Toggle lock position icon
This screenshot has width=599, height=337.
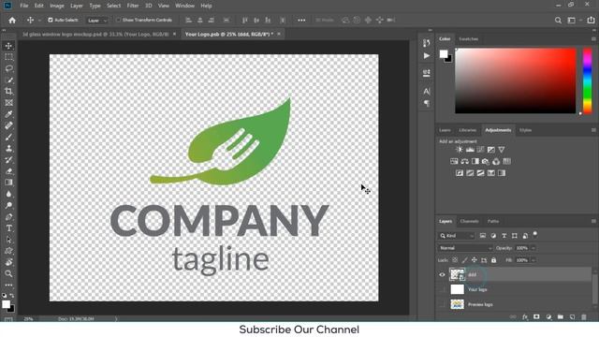click(475, 260)
